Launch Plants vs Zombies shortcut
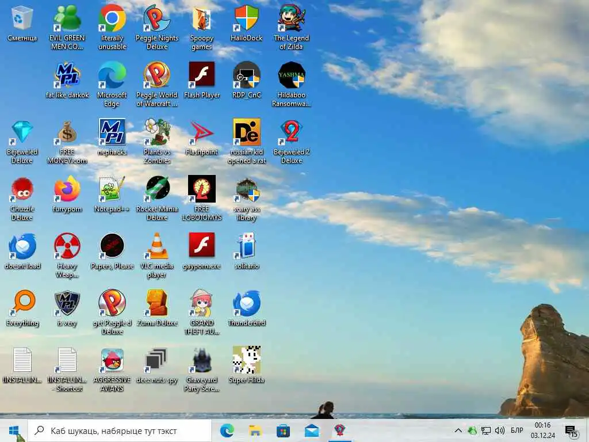The width and height of the screenshot is (589, 442). (156, 142)
